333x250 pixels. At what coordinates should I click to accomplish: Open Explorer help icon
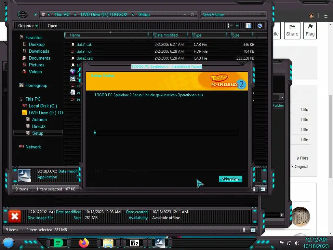(x=260, y=25)
